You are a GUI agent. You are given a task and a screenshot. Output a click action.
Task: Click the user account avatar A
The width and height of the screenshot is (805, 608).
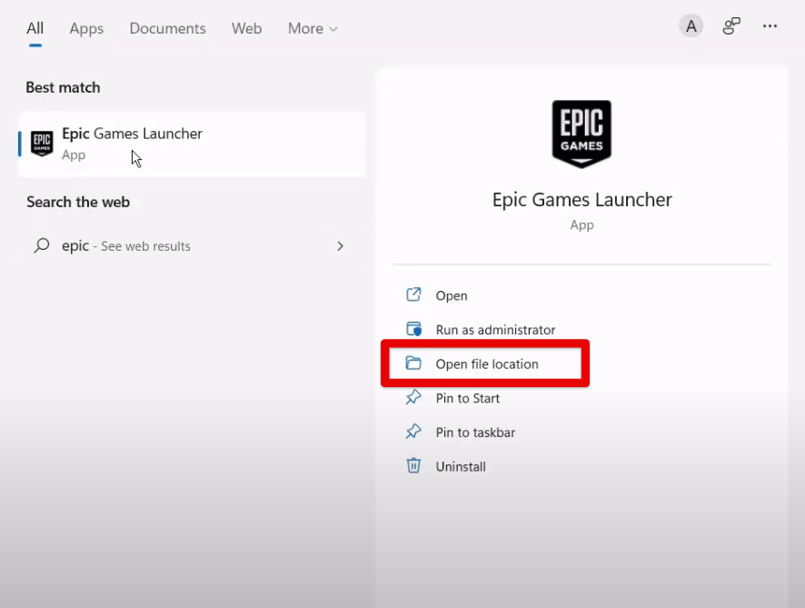[691, 26]
